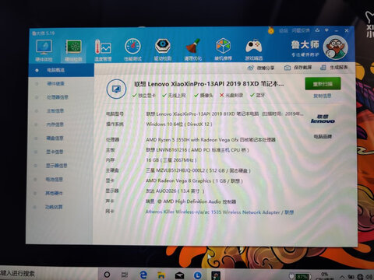Viewport: 374px width, 280px height.
Task: Open 驱动检测 driver detection icon
Action: click(163, 50)
